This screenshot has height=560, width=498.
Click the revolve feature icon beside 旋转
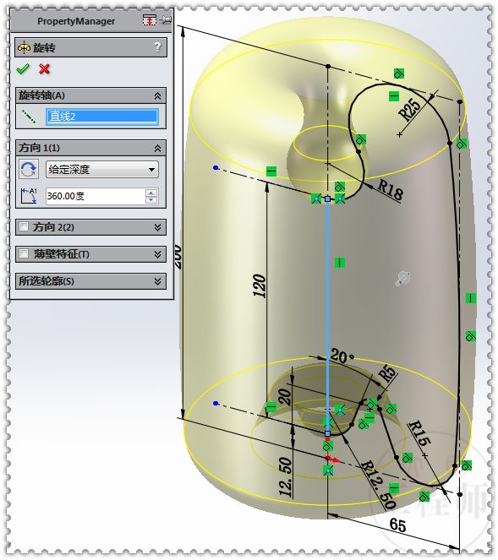coord(24,47)
